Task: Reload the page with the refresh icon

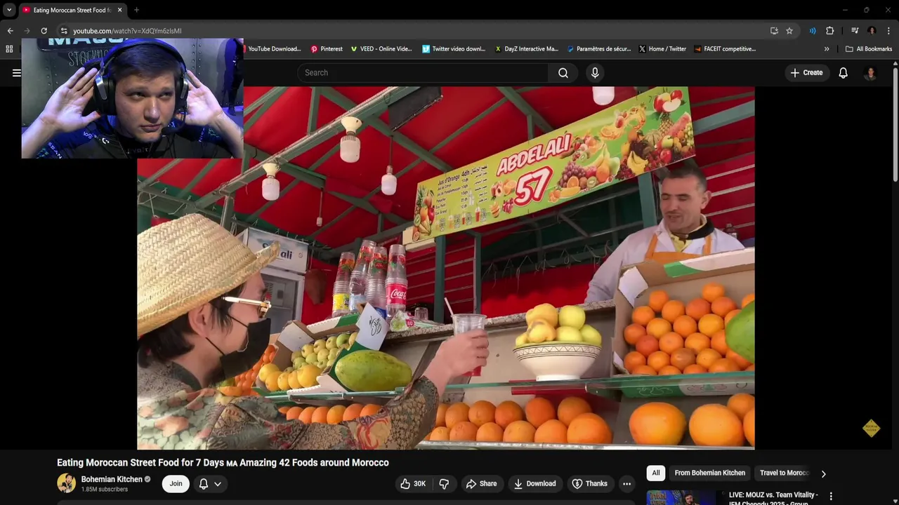Action: (44, 31)
